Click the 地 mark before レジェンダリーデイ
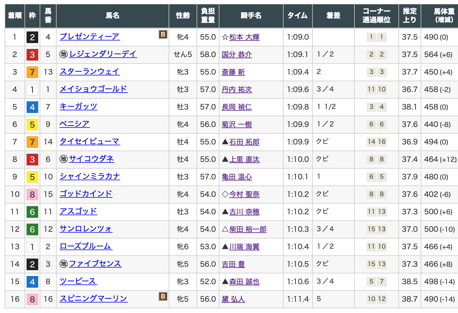The width and height of the screenshot is (458, 313). tap(64, 54)
